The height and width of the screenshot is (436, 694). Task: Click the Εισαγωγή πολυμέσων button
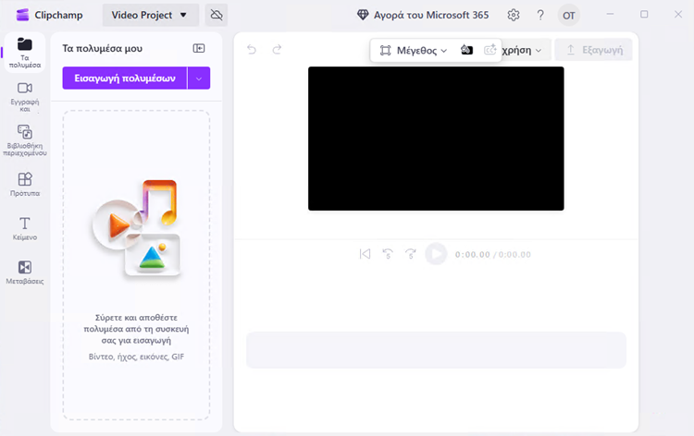(125, 79)
